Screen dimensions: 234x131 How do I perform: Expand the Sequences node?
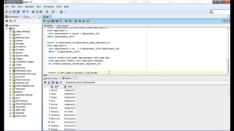[10, 68]
